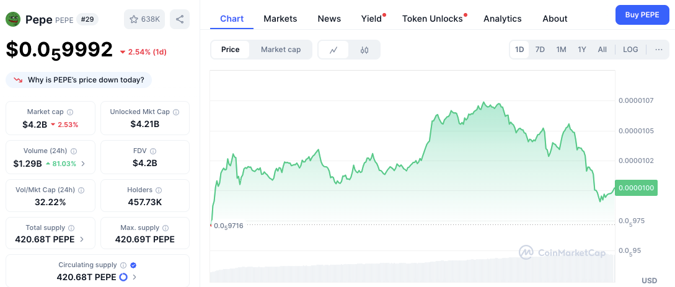Click Market cap info icon
This screenshot has width=675, height=287.
tap(70, 112)
